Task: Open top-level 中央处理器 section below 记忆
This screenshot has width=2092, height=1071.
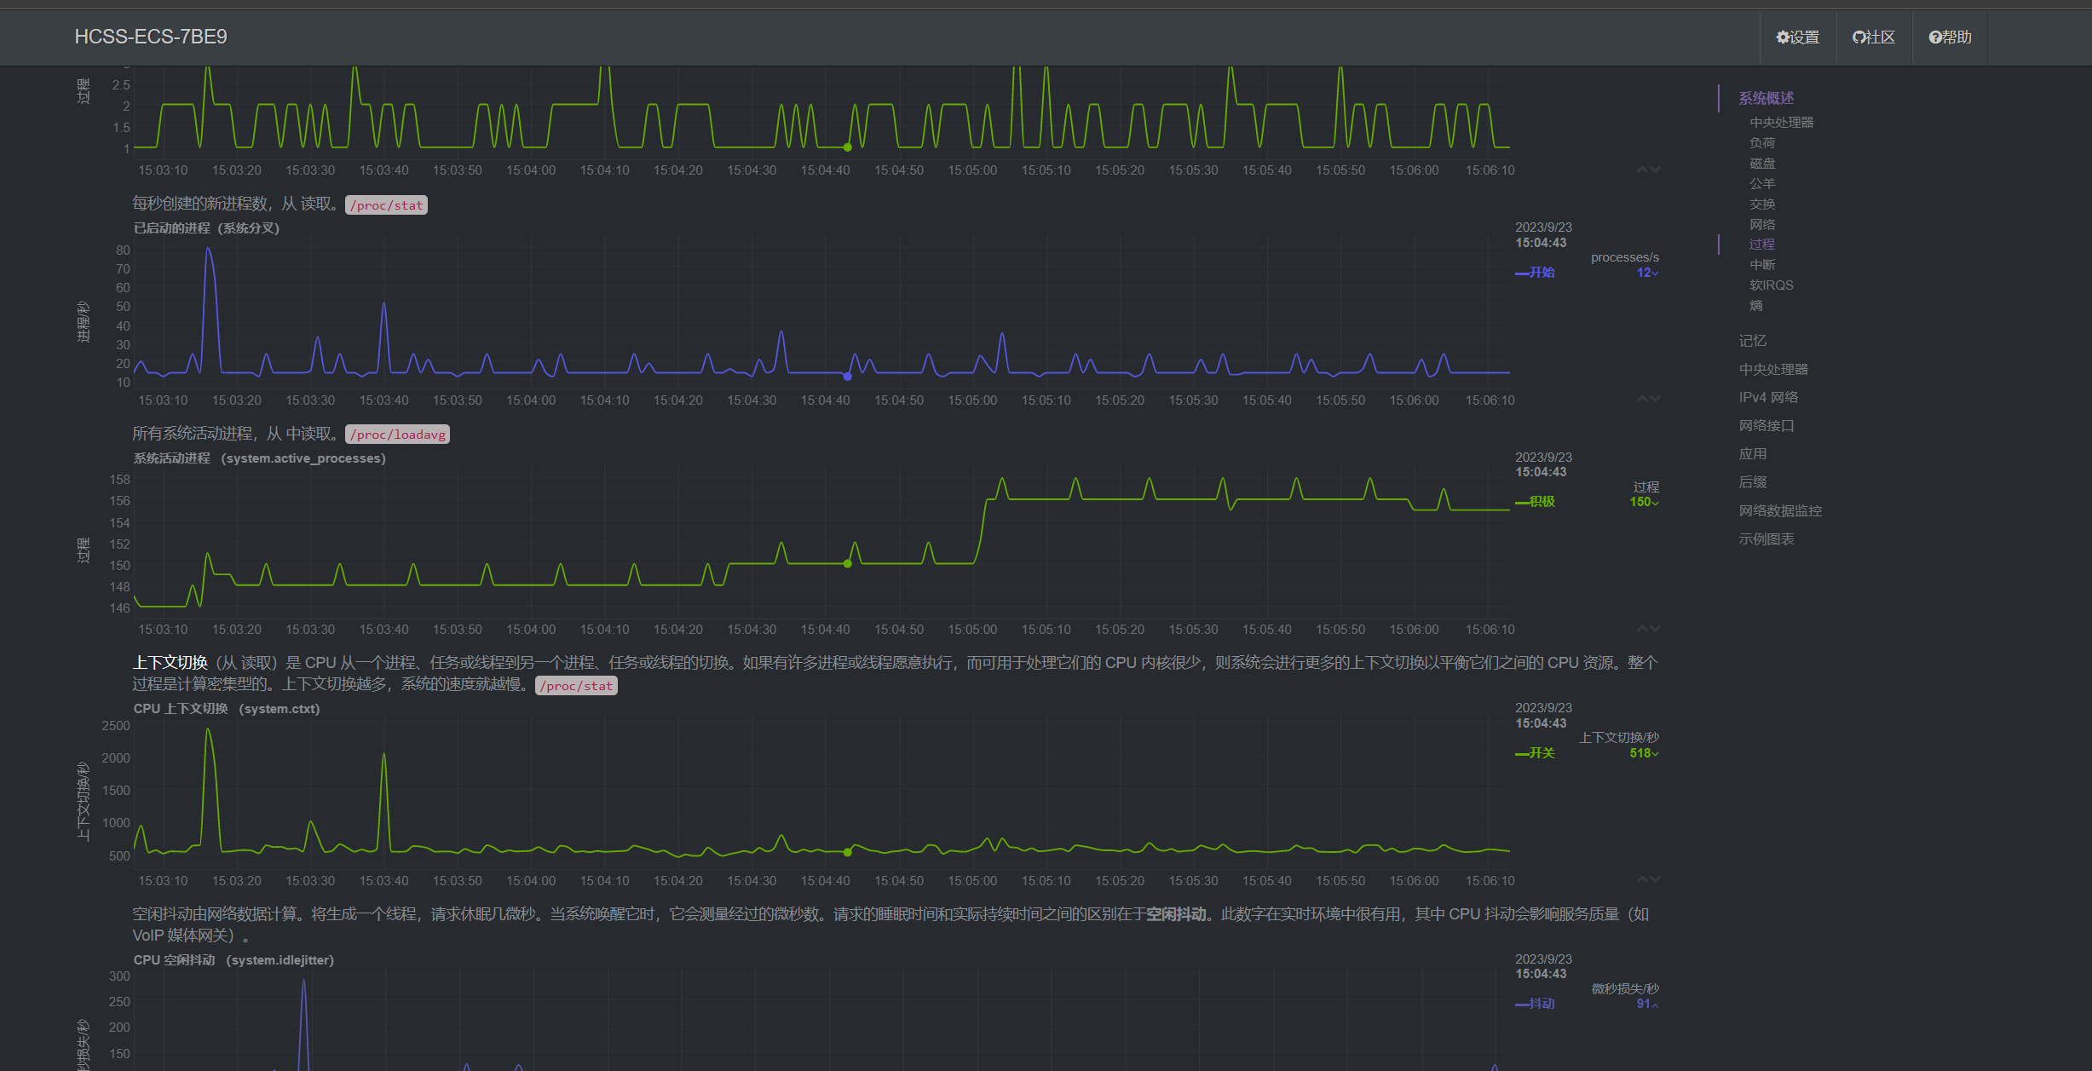Action: click(1773, 370)
